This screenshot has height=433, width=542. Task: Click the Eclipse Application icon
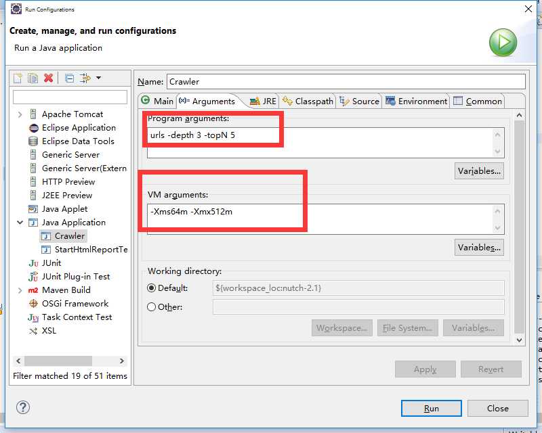click(x=33, y=128)
